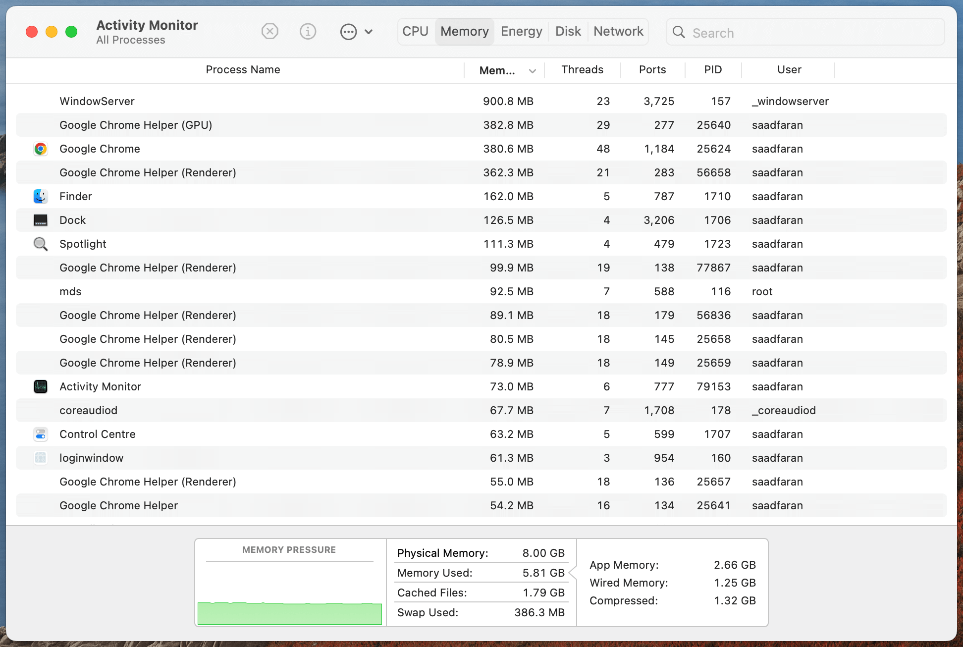Click the Stop process (X) toolbar icon
The height and width of the screenshot is (647, 963).
point(270,32)
